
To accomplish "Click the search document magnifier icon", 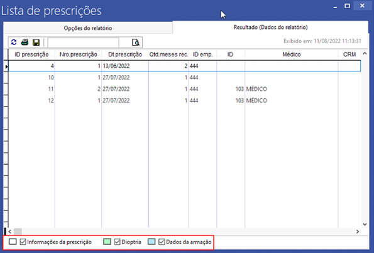I will click(136, 43).
